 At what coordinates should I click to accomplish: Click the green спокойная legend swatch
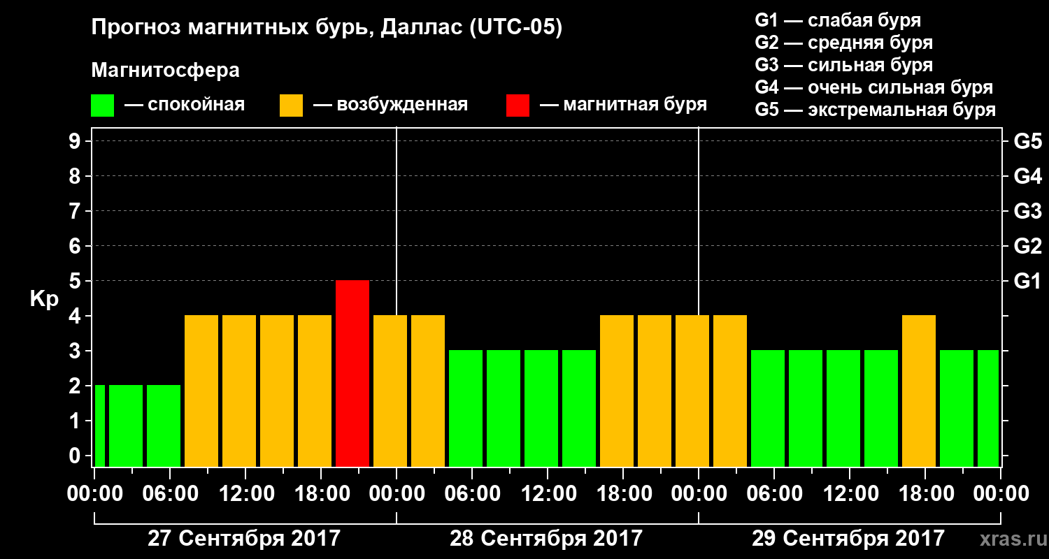coord(102,106)
